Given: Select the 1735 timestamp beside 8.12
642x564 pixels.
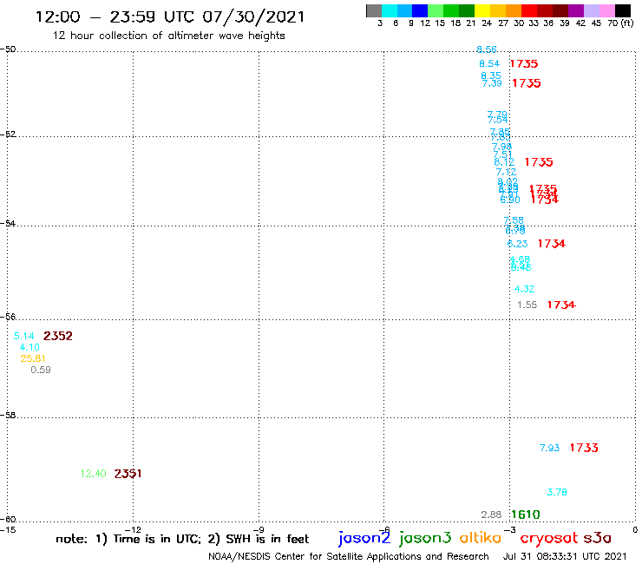Looking at the screenshot, I should point(539,162).
